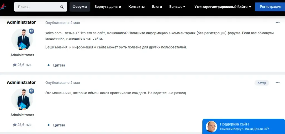The height and width of the screenshot is (134, 285).
Task: Click second post's comment count bubble icon
Action: (x=15, y=125)
